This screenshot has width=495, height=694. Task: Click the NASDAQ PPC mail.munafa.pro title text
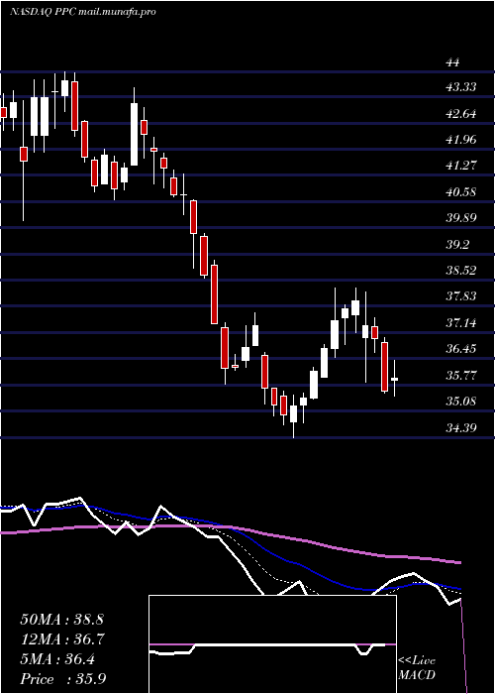[x=82, y=12]
